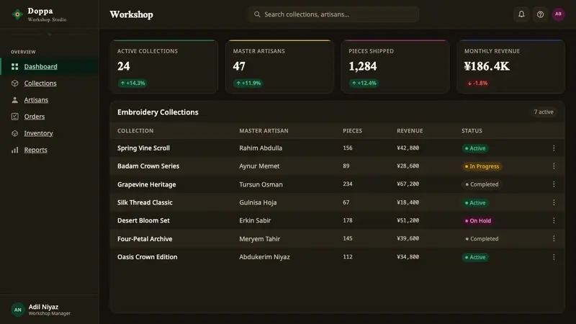Viewport: 576px width, 324px height.
Task: Open the help question mark icon
Action: tap(540, 14)
